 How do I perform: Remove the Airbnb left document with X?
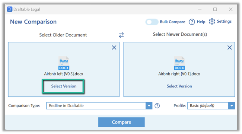pyautogui.click(x=114, y=47)
